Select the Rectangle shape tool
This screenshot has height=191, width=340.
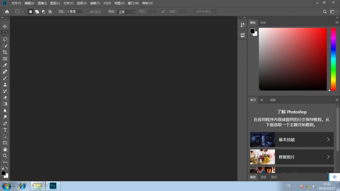(x=5, y=143)
